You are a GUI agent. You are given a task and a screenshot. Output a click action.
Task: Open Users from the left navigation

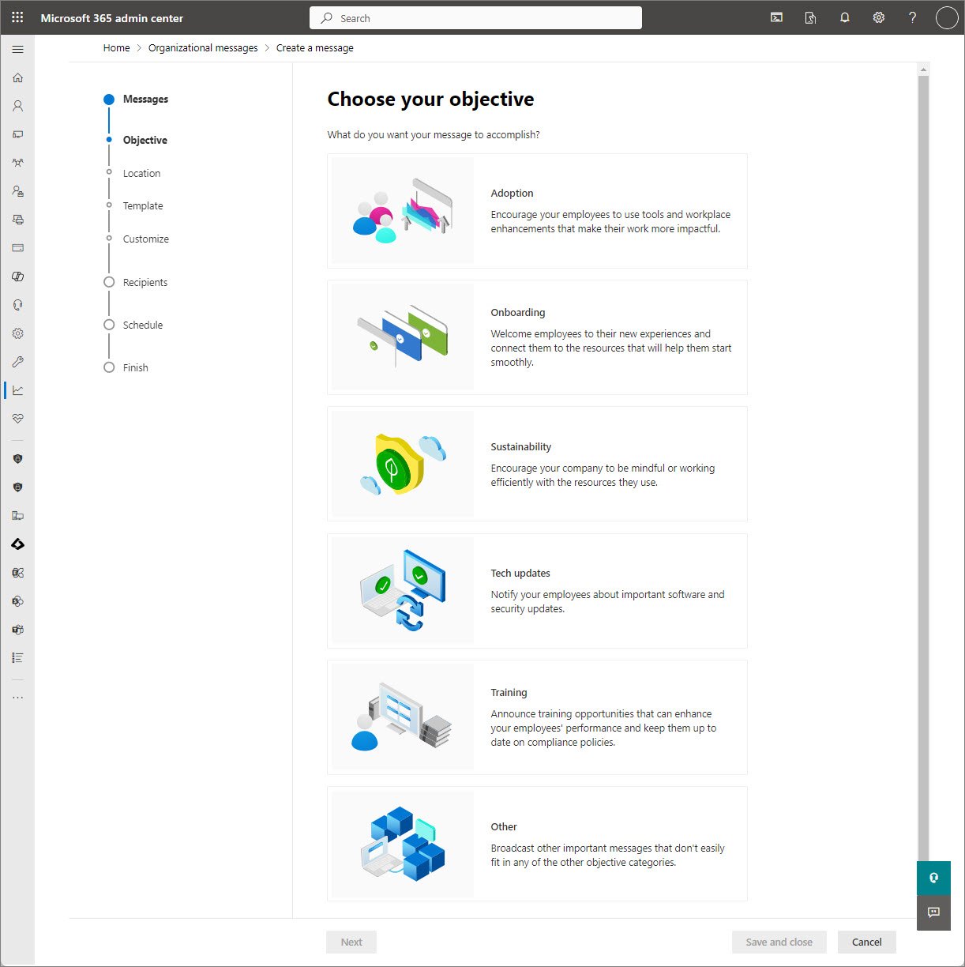pos(17,105)
